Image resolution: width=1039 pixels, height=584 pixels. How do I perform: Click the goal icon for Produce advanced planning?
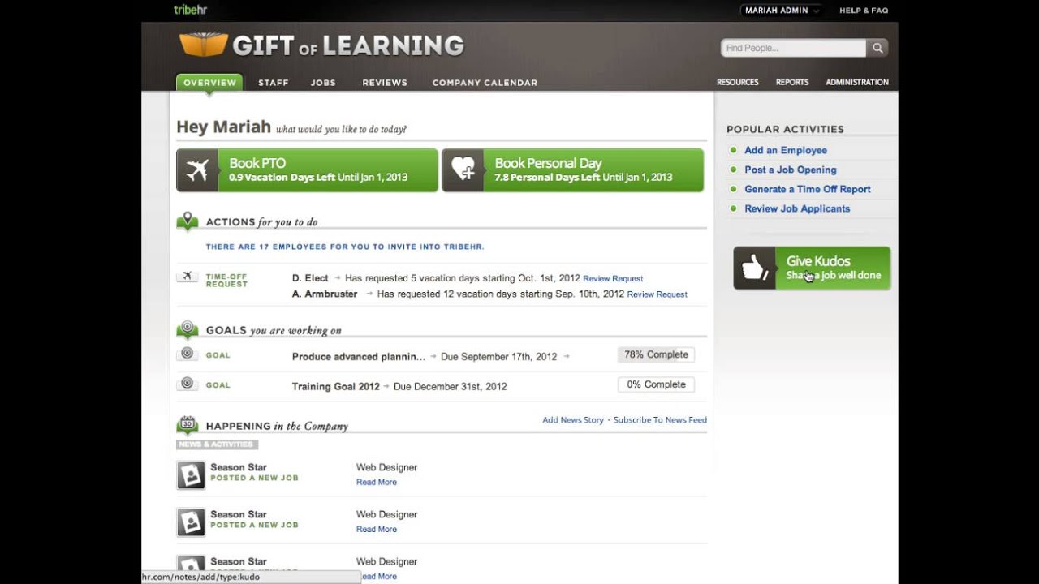point(188,354)
